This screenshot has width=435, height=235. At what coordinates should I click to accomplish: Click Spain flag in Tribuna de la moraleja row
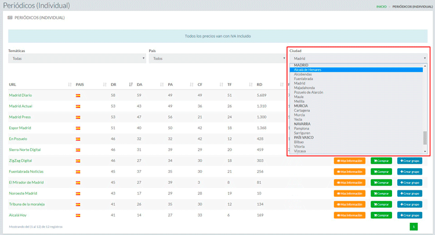coord(78,204)
